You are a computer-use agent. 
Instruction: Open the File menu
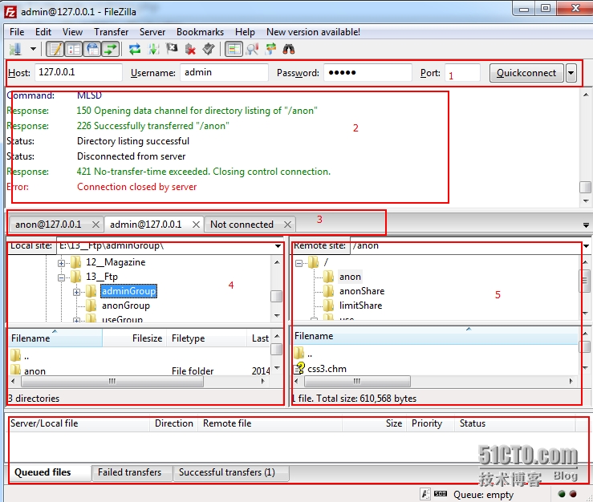coord(17,32)
